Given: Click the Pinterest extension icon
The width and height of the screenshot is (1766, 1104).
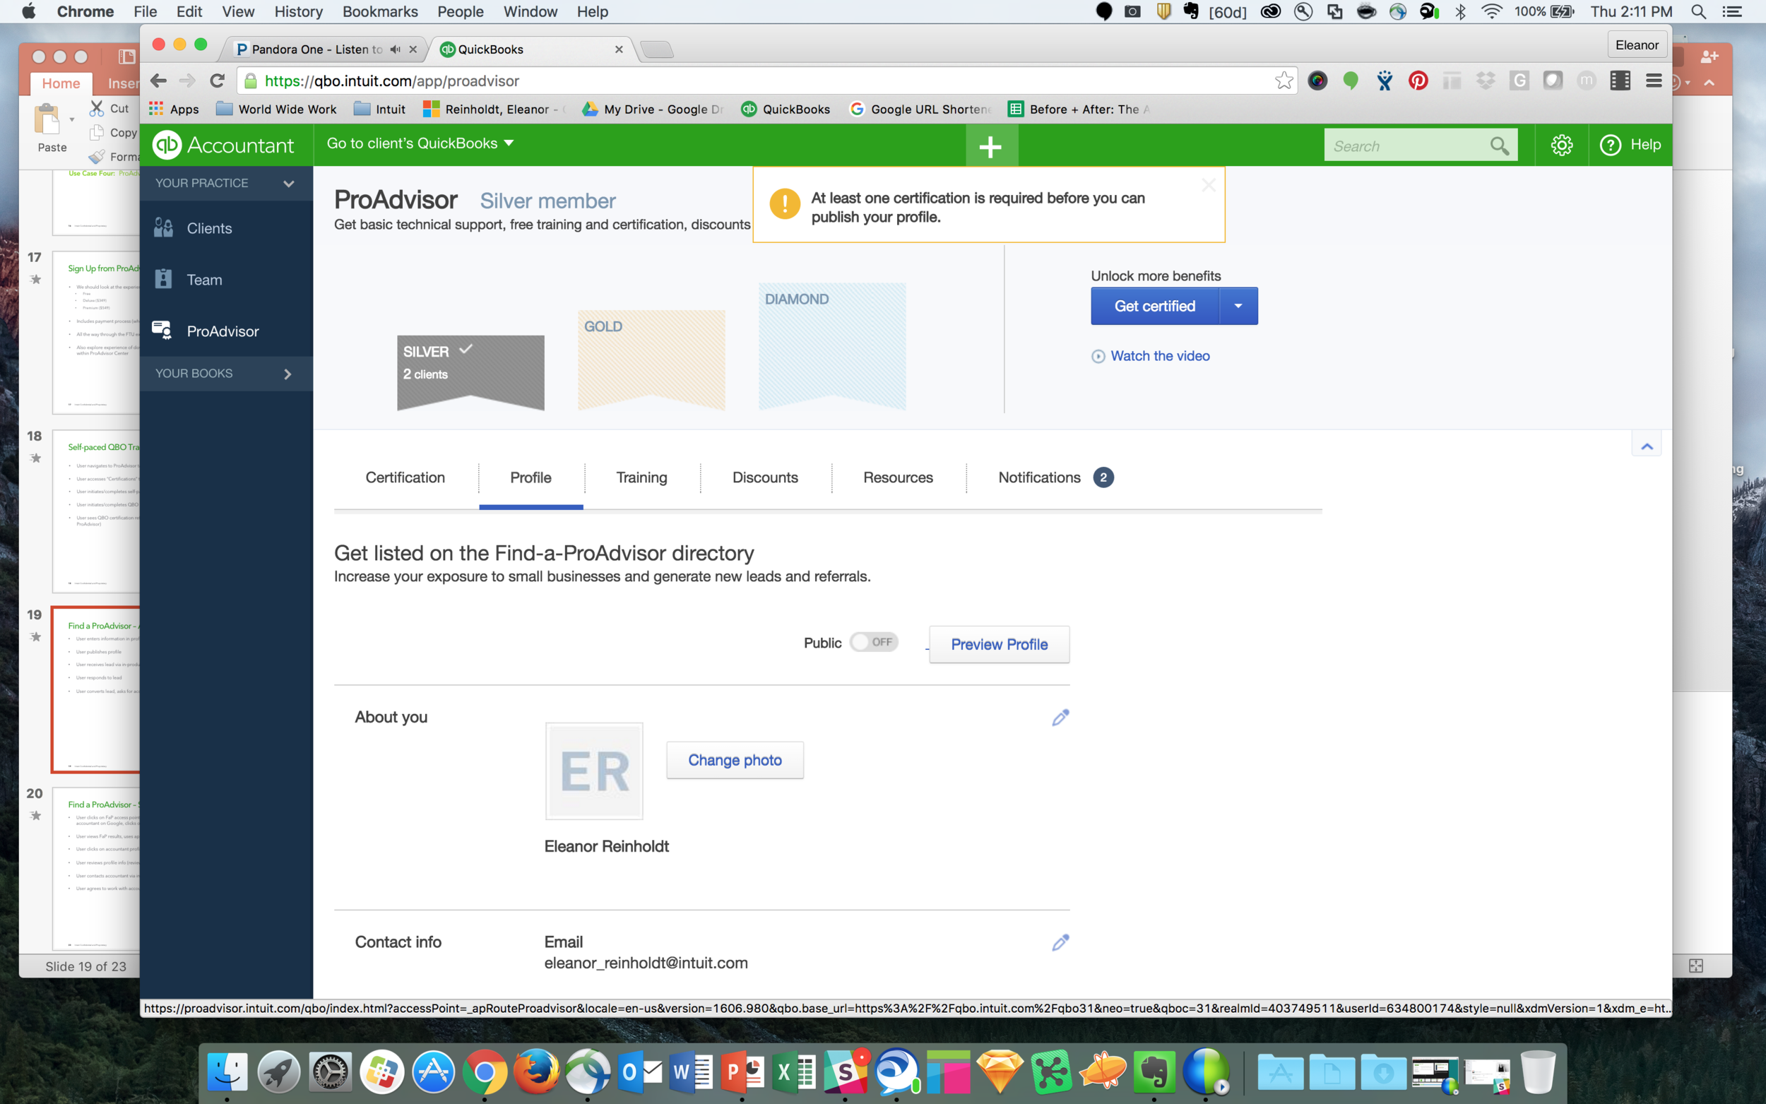Looking at the screenshot, I should (x=1418, y=81).
